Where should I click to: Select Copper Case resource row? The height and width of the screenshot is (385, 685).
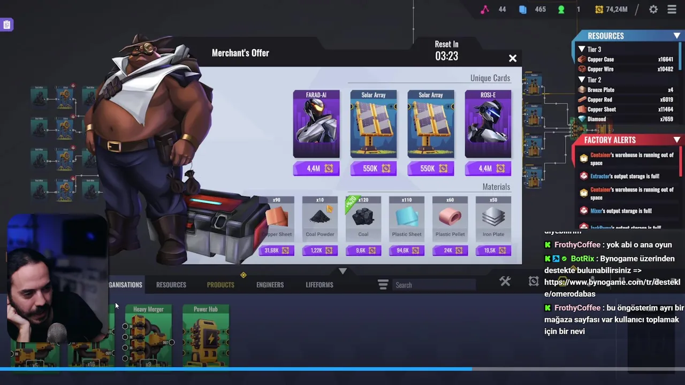point(626,59)
